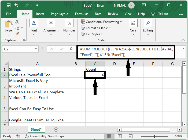Screen dimensions: 188x140
Task: Open Customize Quick Access Toolbar arrow
Action: (37, 5)
